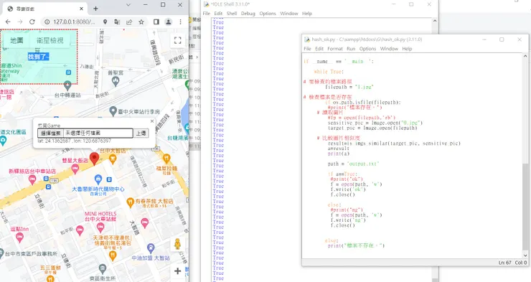Open a new Chrome tab

click(x=95, y=9)
